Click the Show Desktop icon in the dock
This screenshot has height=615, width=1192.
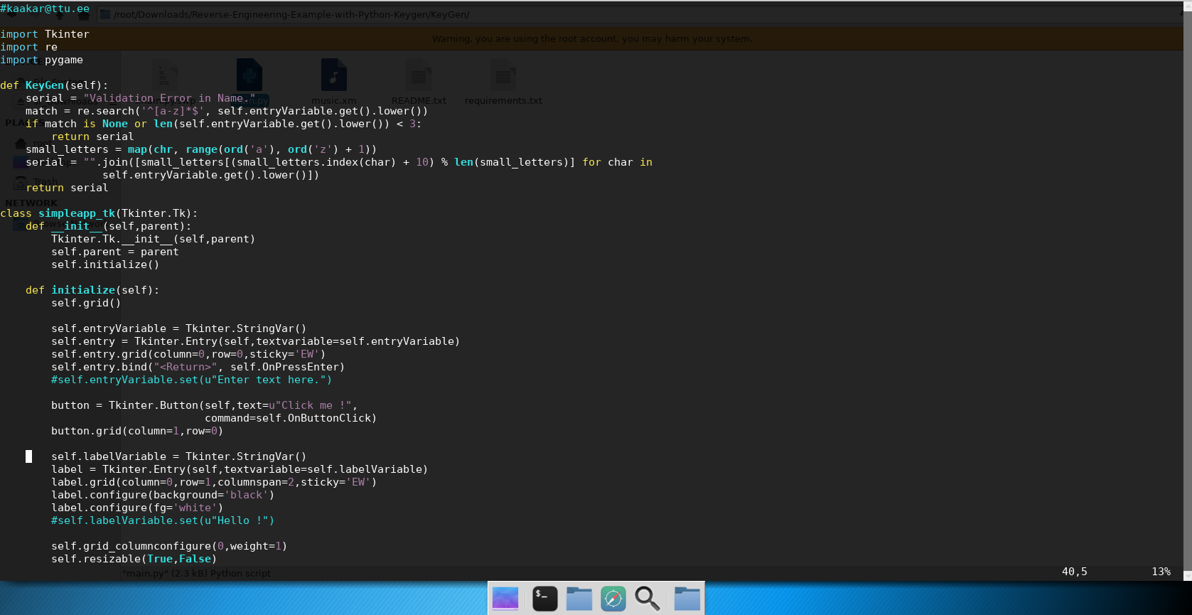pyautogui.click(x=505, y=599)
